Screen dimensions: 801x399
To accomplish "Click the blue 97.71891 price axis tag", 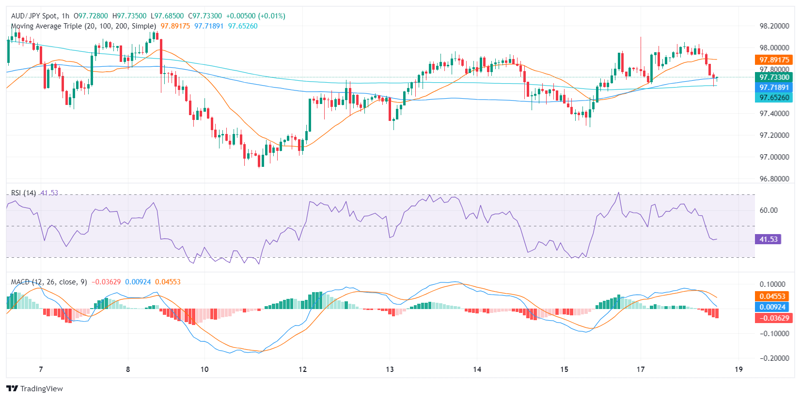I will [x=774, y=88].
